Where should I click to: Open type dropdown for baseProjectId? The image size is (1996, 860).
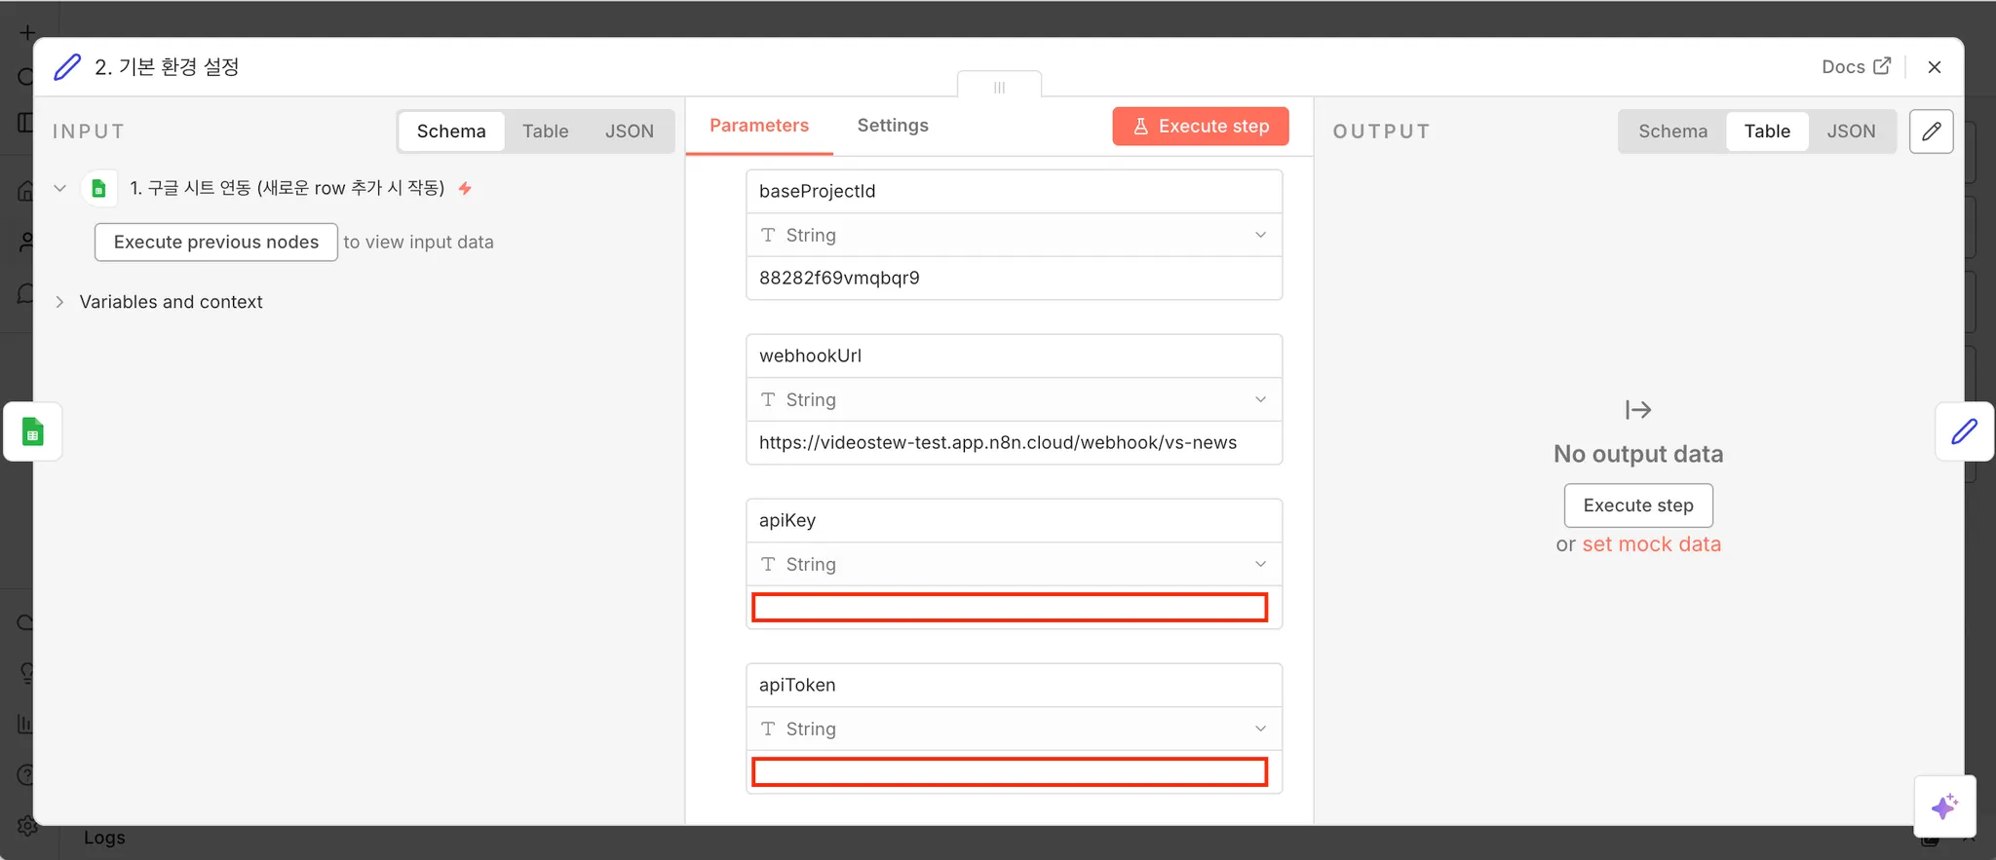(1014, 235)
